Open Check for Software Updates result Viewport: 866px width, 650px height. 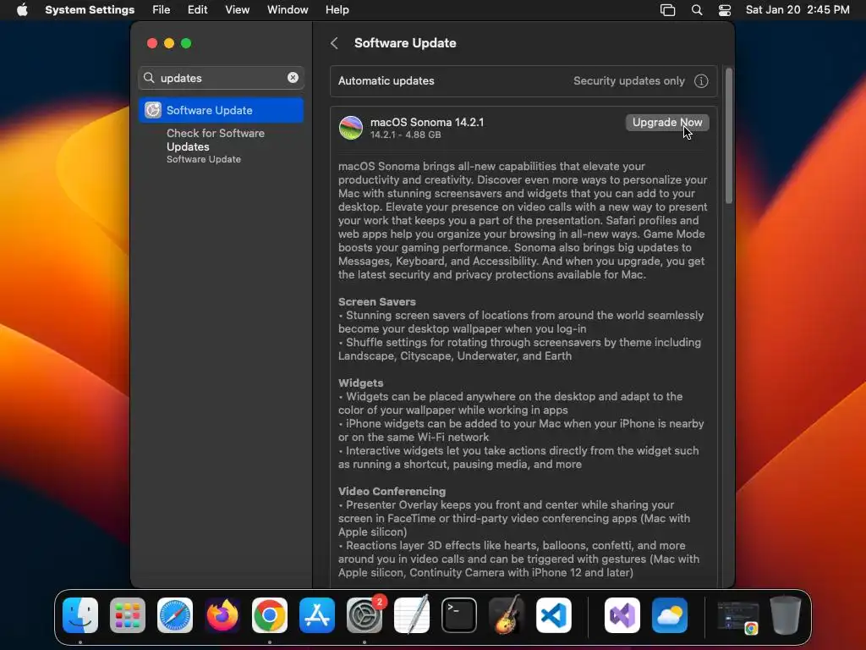[x=221, y=146]
